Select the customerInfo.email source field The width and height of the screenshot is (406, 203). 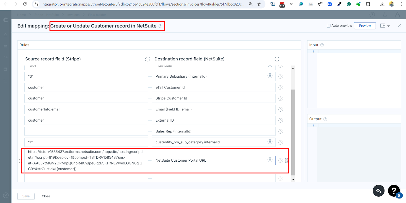[86, 109]
